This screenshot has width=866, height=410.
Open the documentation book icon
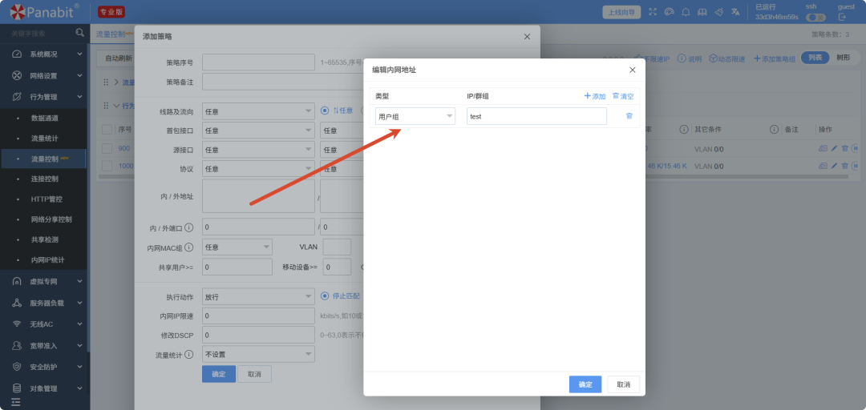[702, 11]
